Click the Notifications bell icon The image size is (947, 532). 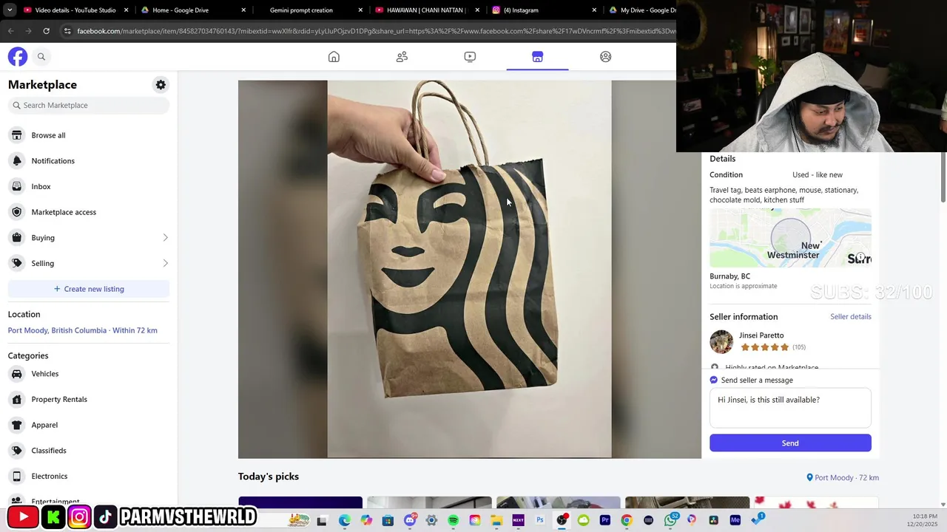17,161
